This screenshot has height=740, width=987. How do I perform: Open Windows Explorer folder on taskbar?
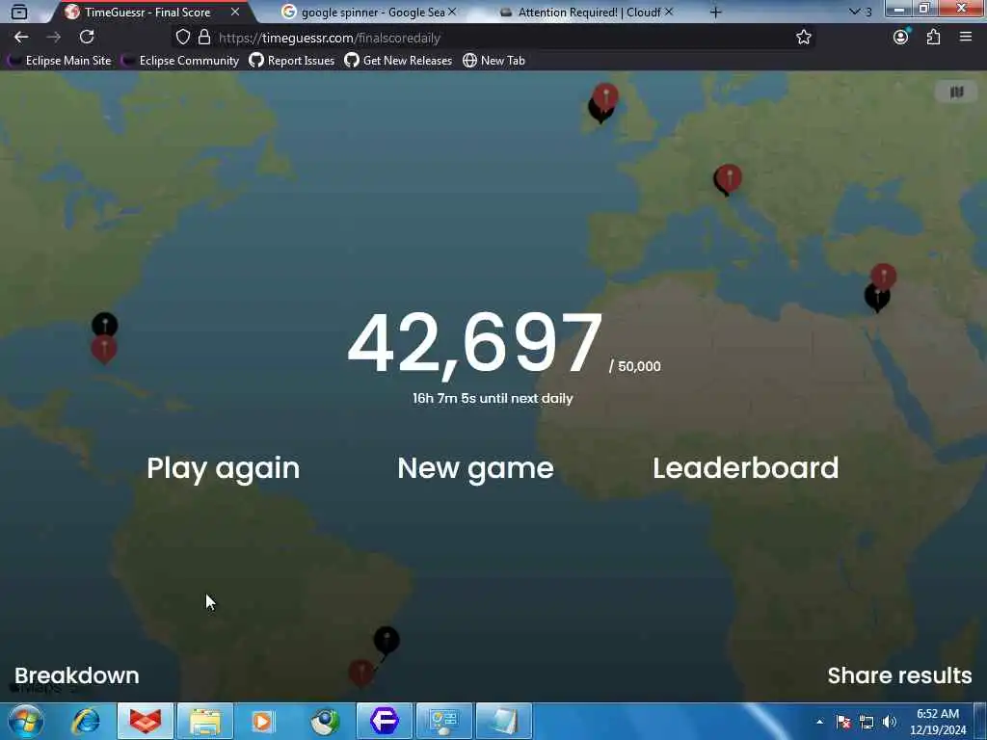205,721
